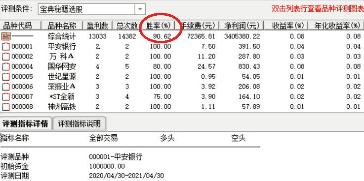Click the document icon for 000007
This screenshot has width=364, height=181.
pyautogui.click(x=6, y=96)
